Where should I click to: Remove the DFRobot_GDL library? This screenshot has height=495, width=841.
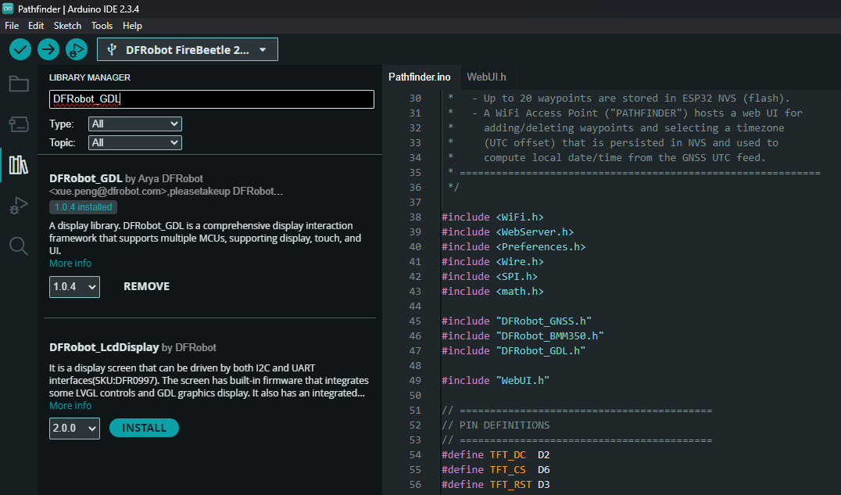[x=146, y=287]
